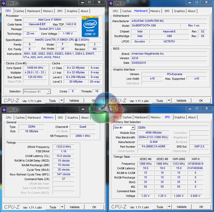
Task: Select SPD tab in the CPU window
Action: (x=60, y=11)
